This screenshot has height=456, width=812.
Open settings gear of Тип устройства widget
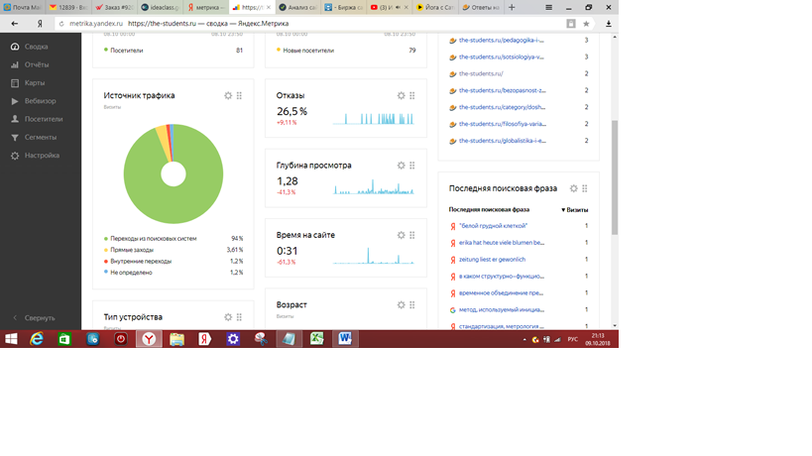tap(228, 317)
